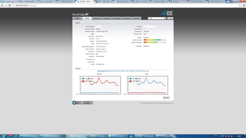Open the Log monitor view

148,71
